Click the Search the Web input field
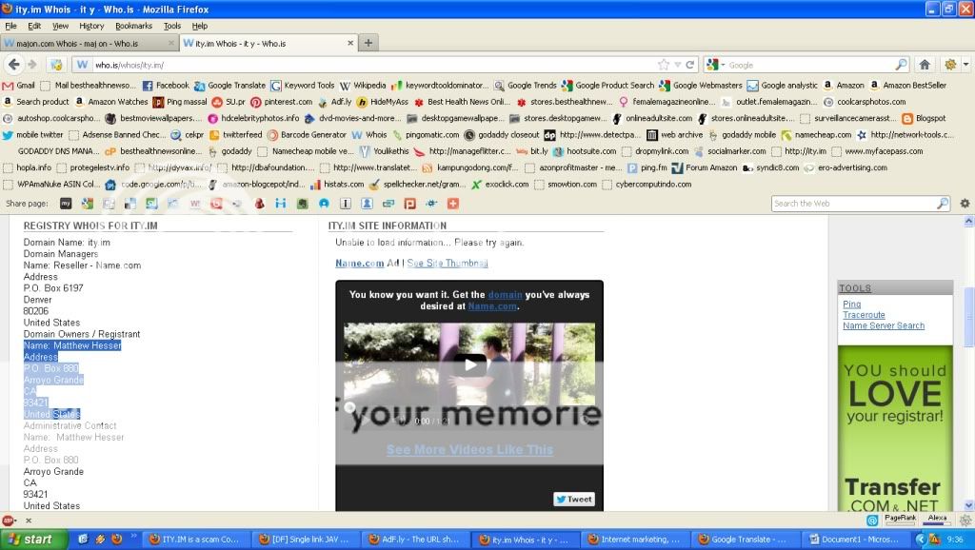Image resolution: width=975 pixels, height=550 pixels. click(x=854, y=204)
